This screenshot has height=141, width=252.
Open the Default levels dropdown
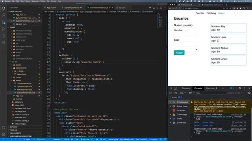[235, 93]
